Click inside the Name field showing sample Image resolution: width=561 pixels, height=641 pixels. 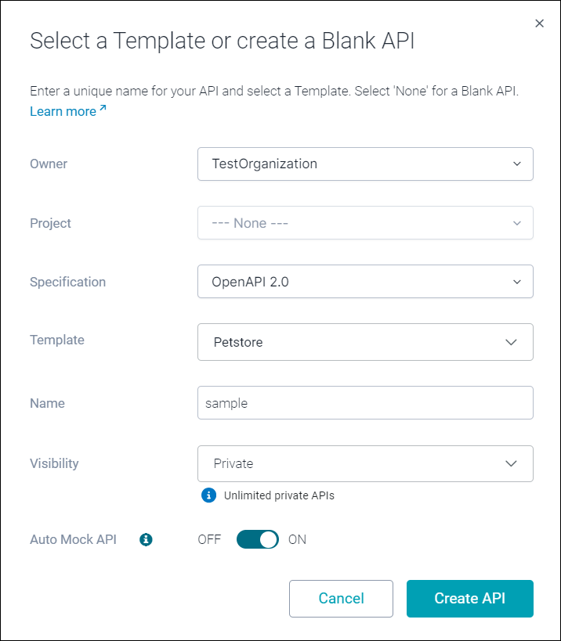[x=365, y=402]
